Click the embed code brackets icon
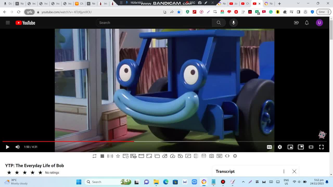The image size is (333, 187). coord(227,156)
